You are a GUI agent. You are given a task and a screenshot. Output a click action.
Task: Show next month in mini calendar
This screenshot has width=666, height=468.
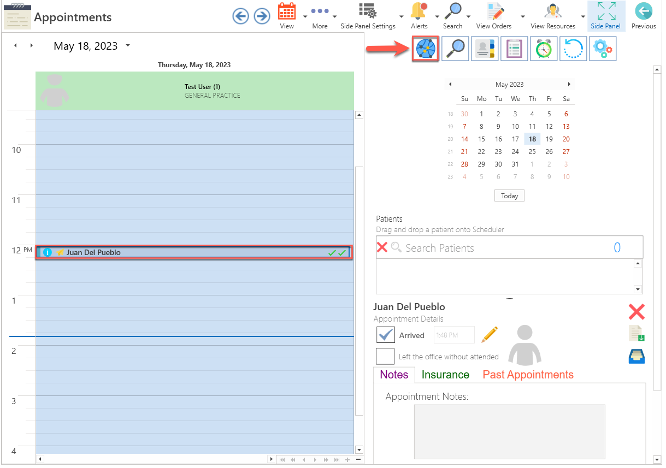tap(569, 84)
